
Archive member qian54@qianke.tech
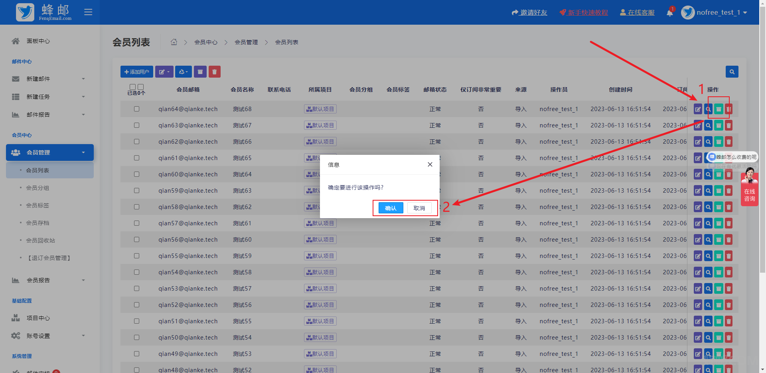tap(719, 272)
